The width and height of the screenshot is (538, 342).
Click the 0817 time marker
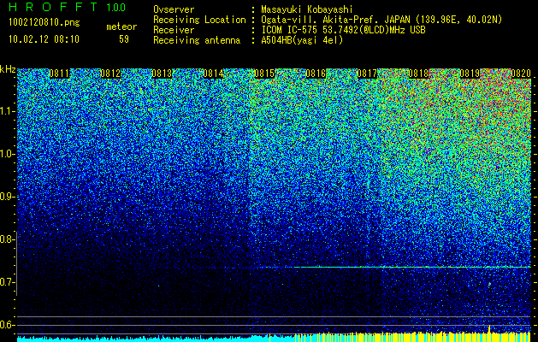point(367,74)
